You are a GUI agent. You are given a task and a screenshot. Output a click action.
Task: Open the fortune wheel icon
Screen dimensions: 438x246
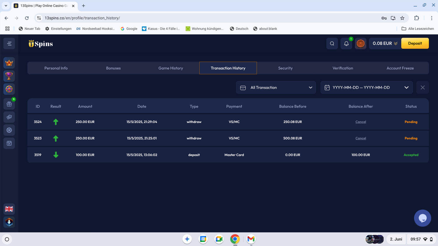click(9, 89)
